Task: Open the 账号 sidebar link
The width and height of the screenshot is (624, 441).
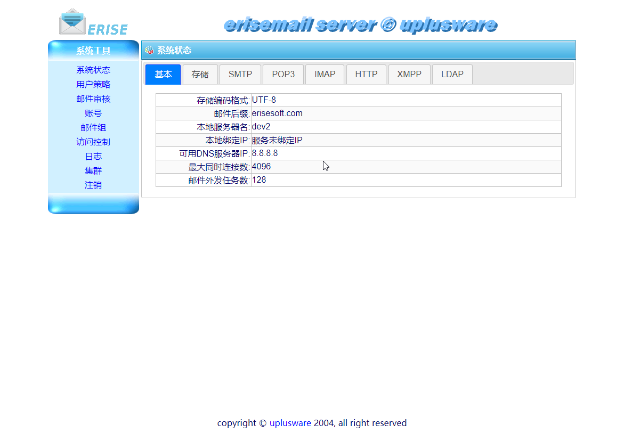Action: coord(93,113)
